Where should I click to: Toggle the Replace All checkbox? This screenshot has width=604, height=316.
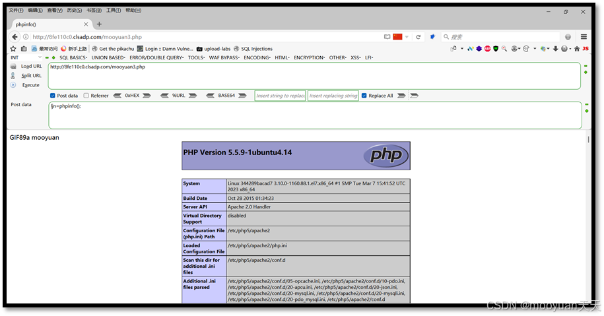click(364, 96)
